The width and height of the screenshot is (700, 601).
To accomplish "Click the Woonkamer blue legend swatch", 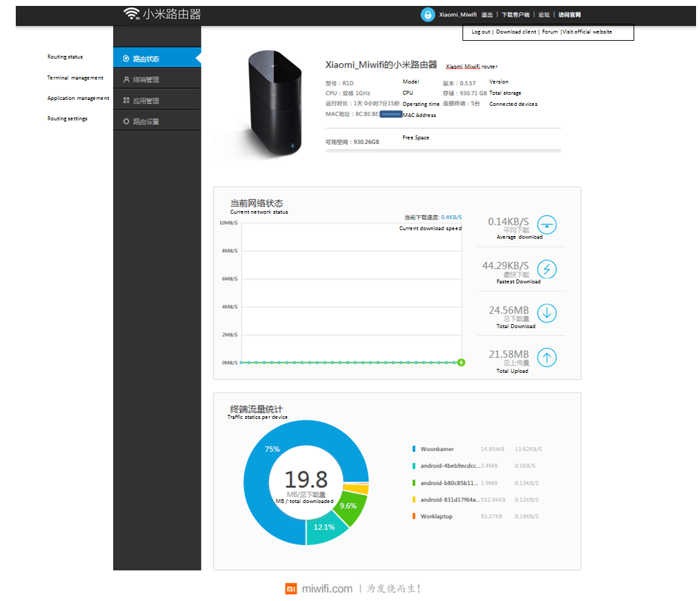I will click(x=414, y=449).
